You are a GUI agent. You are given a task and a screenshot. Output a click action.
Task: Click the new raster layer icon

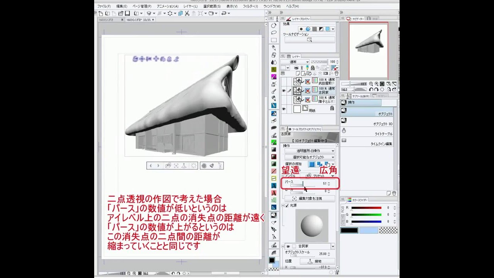[298, 73]
